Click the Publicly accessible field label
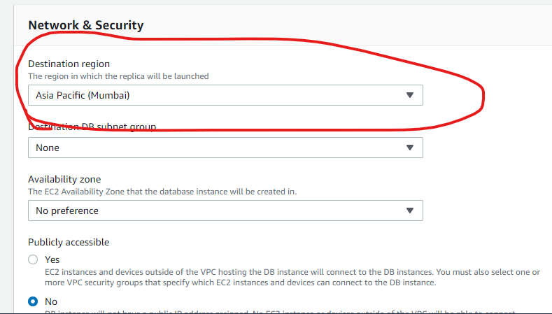This screenshot has width=552, height=314. [x=69, y=242]
